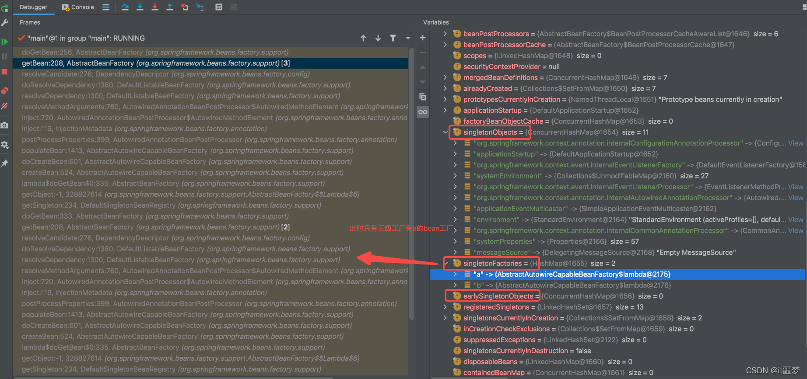Open the thread selector dropdown arrow
The image size is (807, 379).
pyautogui.click(x=408, y=38)
